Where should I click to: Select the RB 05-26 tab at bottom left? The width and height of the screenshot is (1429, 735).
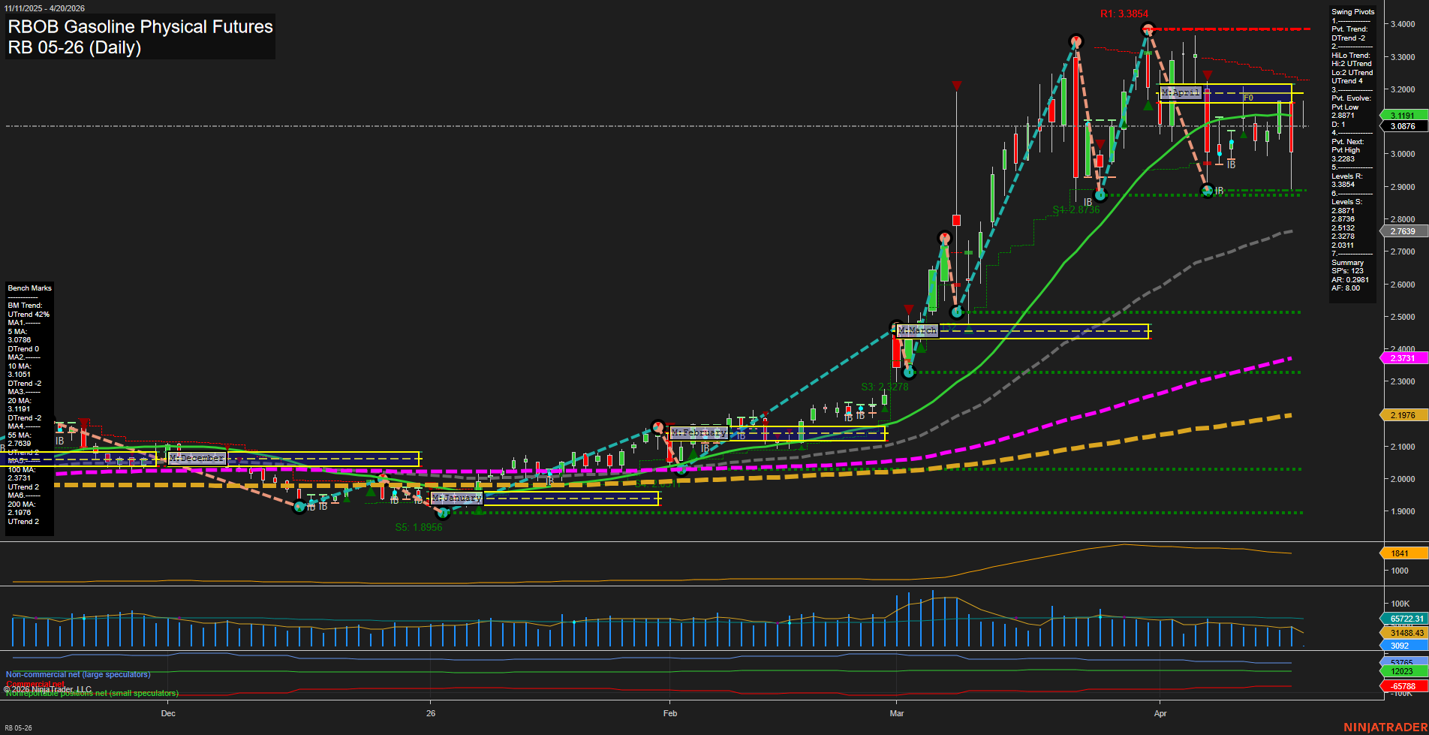pos(17,727)
